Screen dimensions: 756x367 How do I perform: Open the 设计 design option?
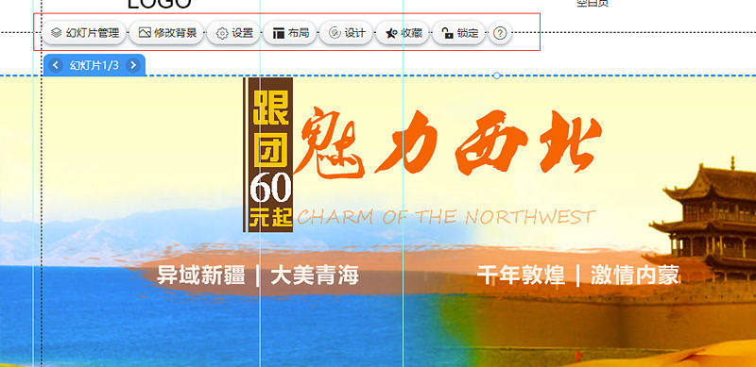pyautogui.click(x=346, y=33)
